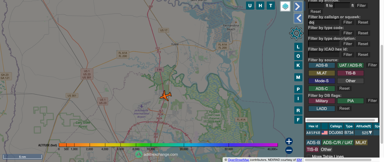Viewport: 384px width, 162px height.
Task: Toggle the P map button
Action: [298, 89]
